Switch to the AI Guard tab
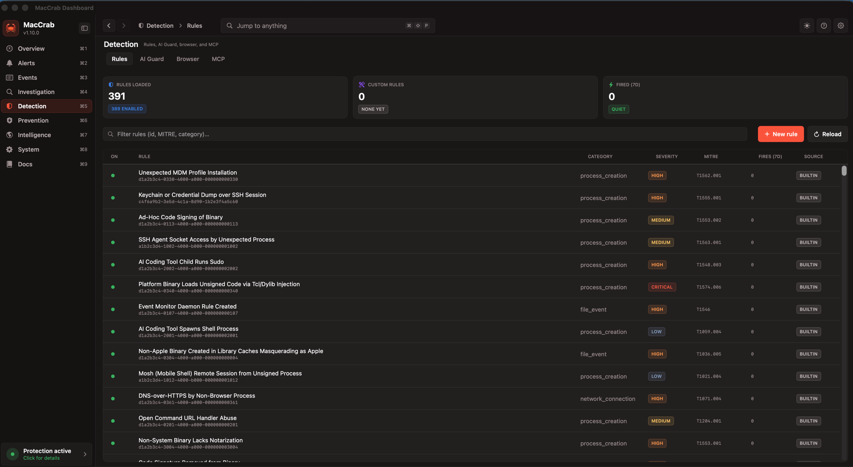Screen dimensions: 853x467 pos(152,59)
